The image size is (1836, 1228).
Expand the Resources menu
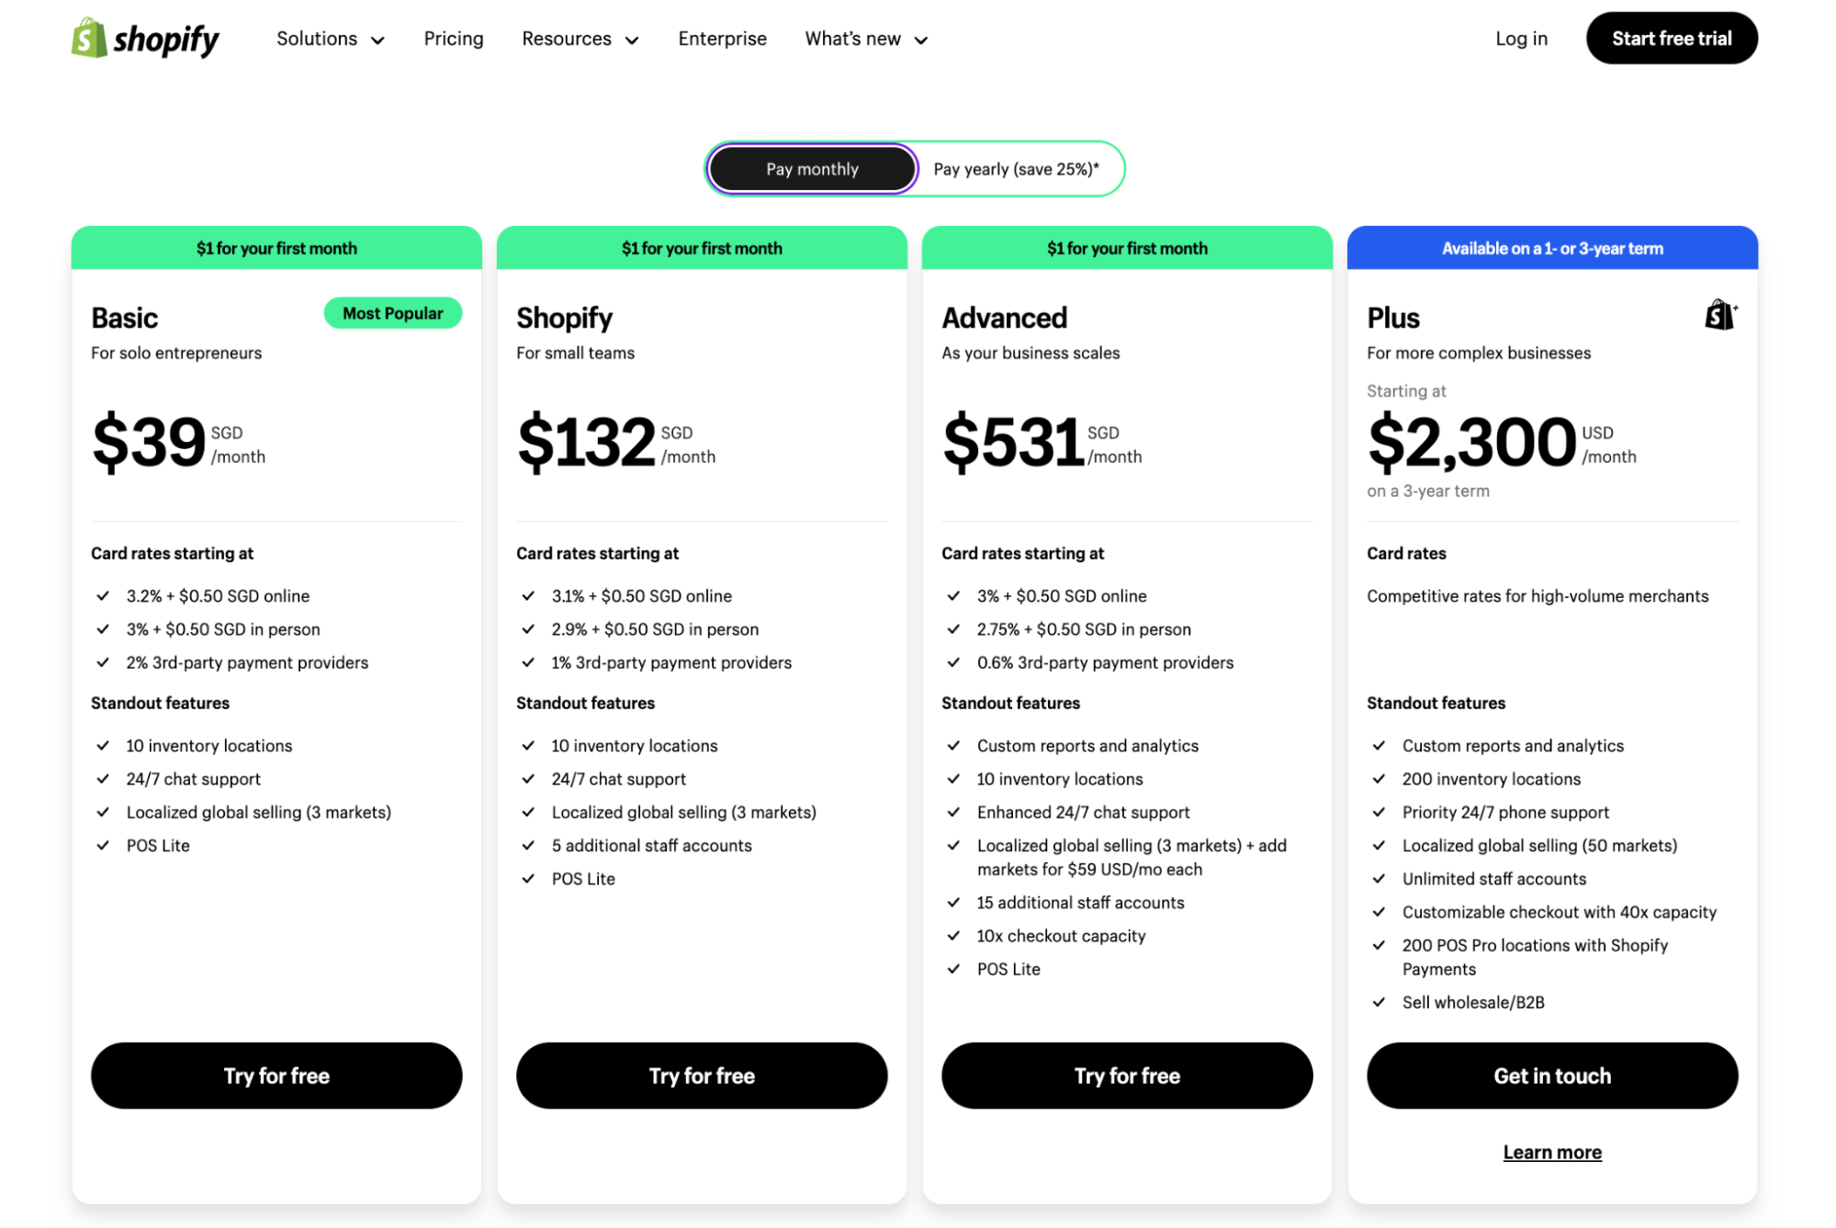click(567, 39)
